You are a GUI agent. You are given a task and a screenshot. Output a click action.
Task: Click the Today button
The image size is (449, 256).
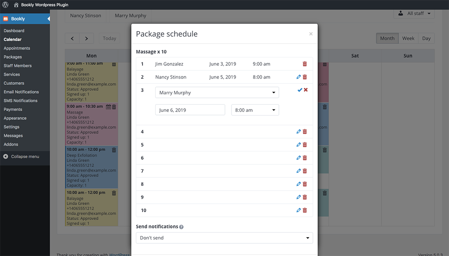point(109,39)
